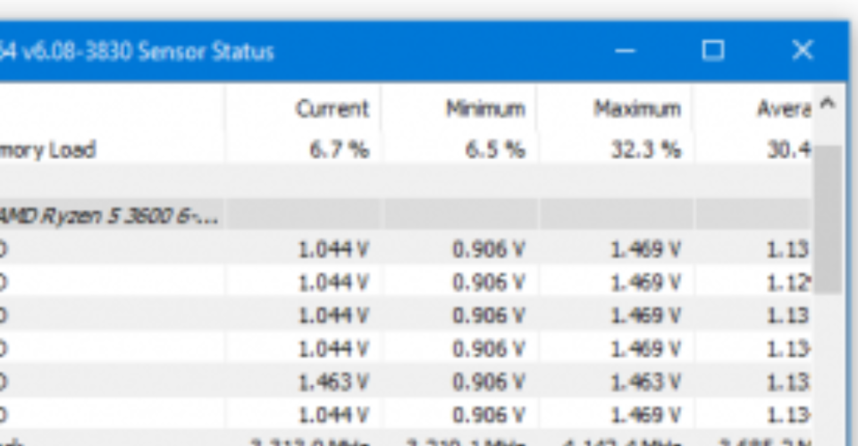Collapse the AMD Ryzen 5 3600 sensor group

(x=109, y=215)
